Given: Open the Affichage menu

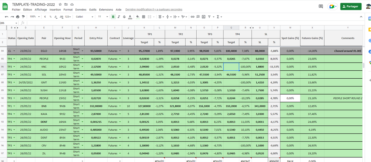Looking at the screenshot, I should 41,10.
